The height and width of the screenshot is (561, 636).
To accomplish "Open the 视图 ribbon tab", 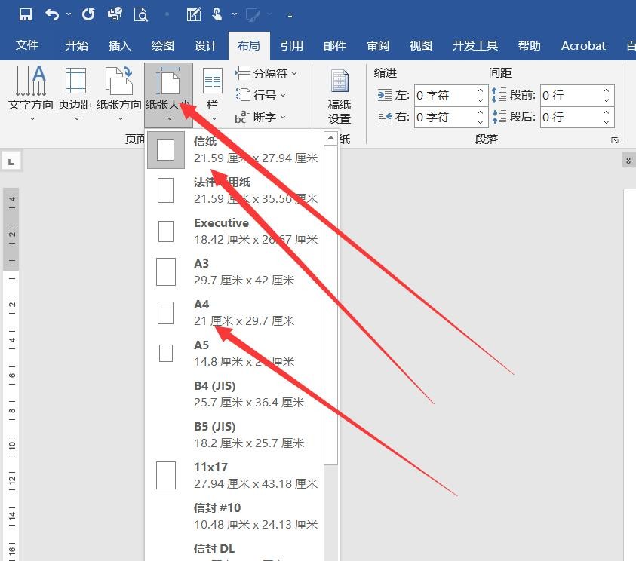I will tap(419, 45).
